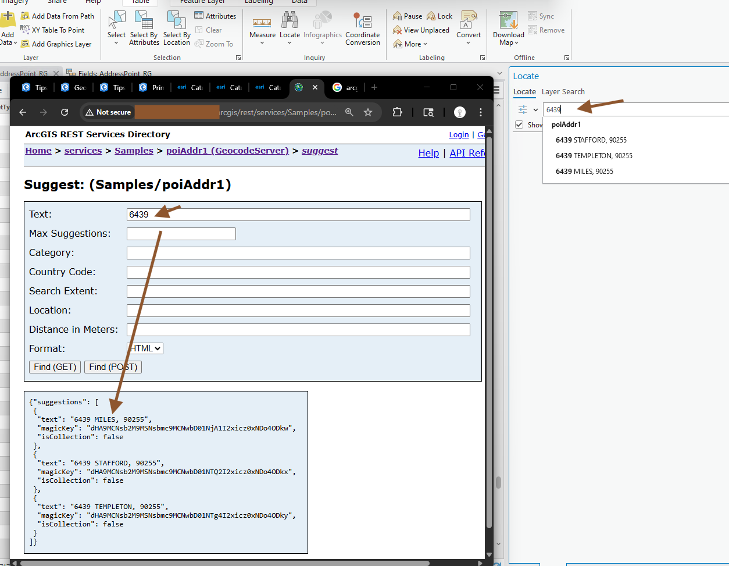The height and width of the screenshot is (566, 729).
Task: Open Select By Location tool
Action: [x=177, y=29]
